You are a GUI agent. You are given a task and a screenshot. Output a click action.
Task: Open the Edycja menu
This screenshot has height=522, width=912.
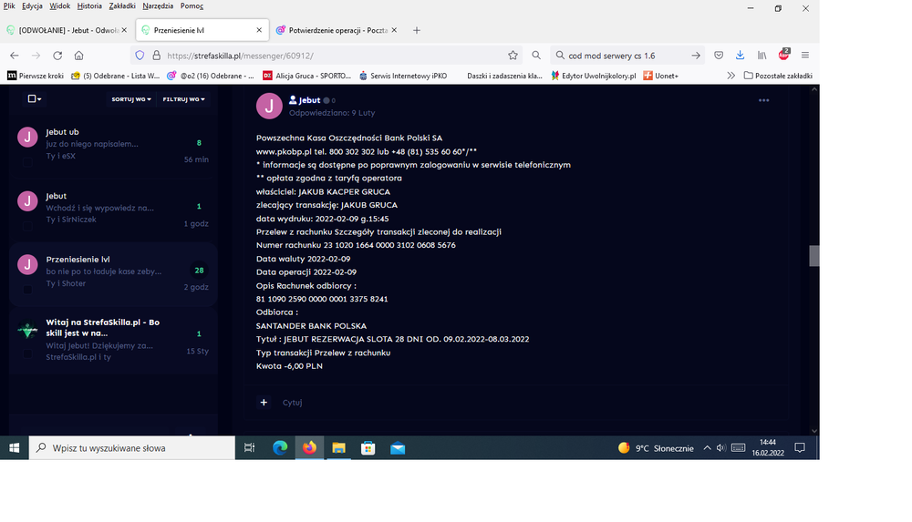tap(32, 5)
